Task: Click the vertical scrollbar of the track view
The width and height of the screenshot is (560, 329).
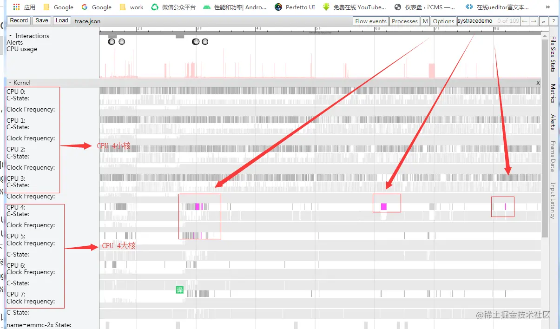Action: pyautogui.click(x=545, y=139)
